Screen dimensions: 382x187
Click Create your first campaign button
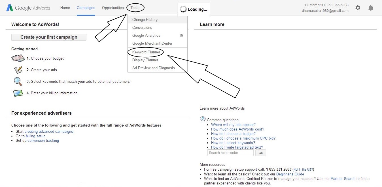(49, 37)
